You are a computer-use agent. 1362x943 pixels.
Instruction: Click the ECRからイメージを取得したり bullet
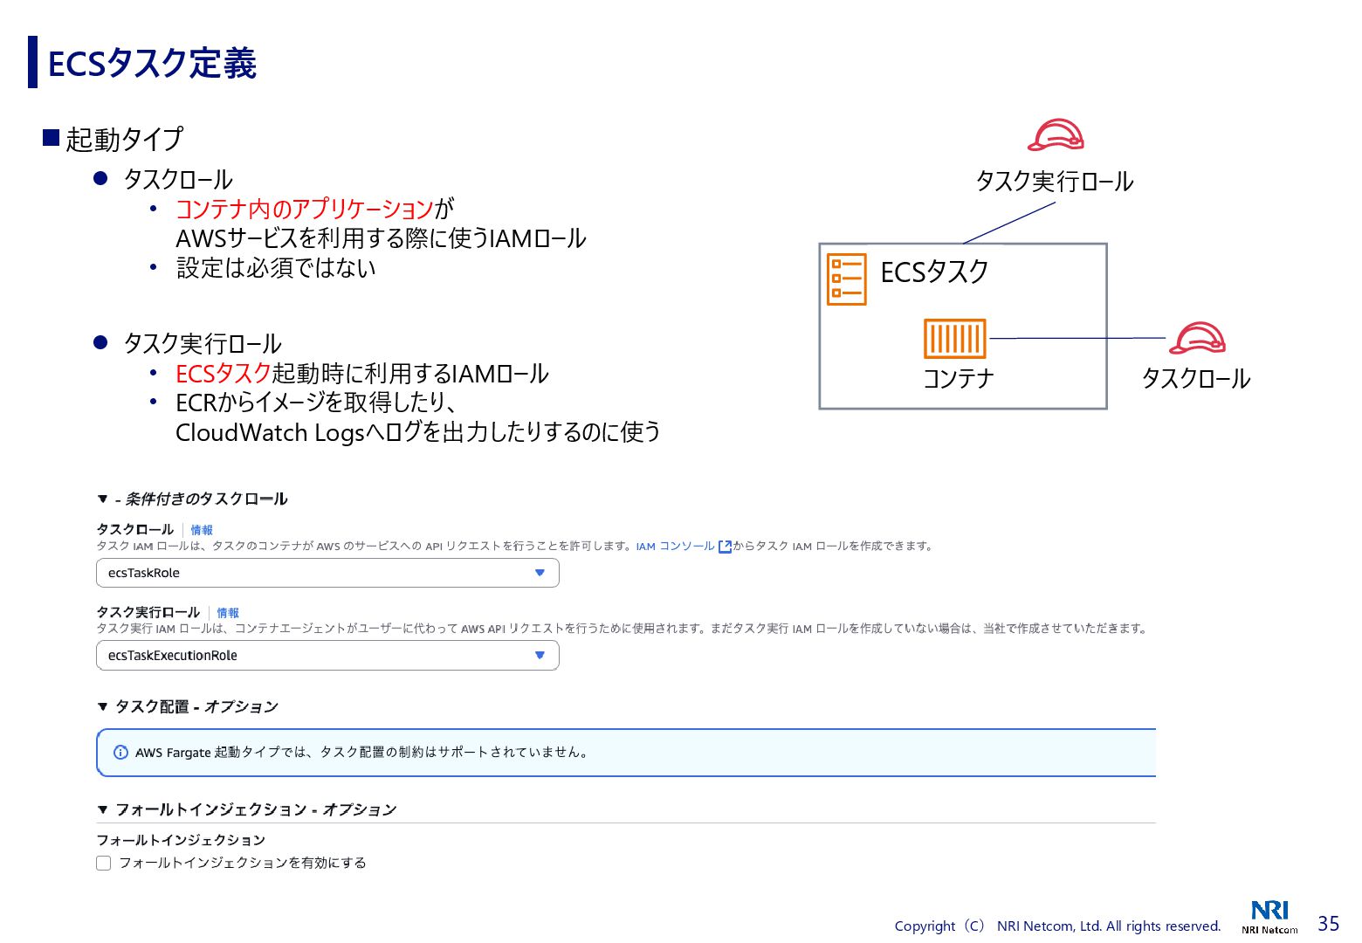point(316,403)
